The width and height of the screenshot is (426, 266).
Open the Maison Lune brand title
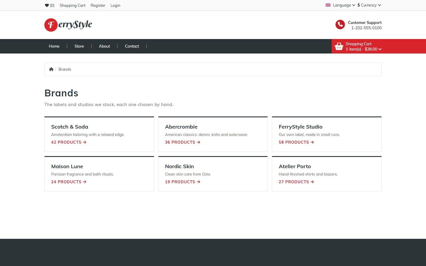pos(67,166)
